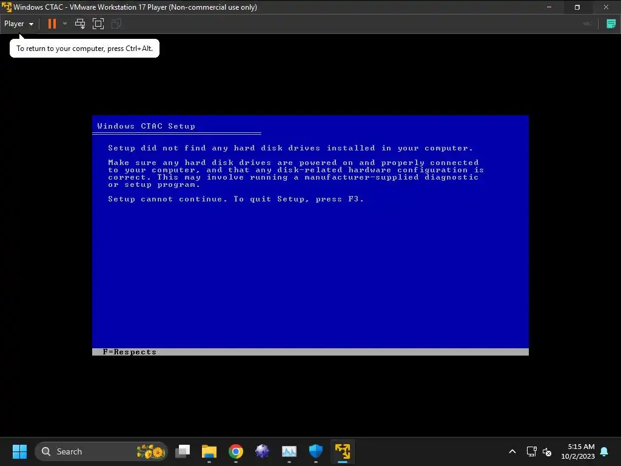This screenshot has width=621, height=466.
Task: Click the VMware Player title bar icon
Action: 6,7
